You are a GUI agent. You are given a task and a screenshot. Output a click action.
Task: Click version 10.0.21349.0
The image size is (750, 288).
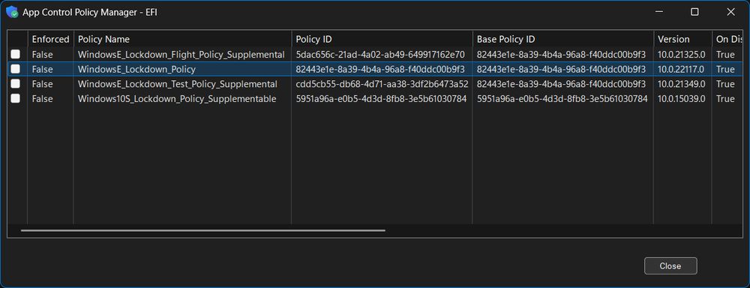[681, 84]
